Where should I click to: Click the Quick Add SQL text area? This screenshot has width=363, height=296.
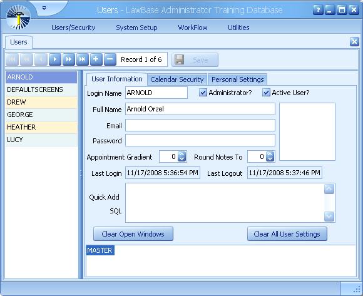click(225, 203)
